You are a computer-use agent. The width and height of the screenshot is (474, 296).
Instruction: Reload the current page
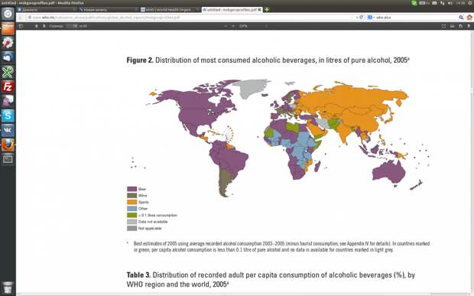[x=361, y=18]
